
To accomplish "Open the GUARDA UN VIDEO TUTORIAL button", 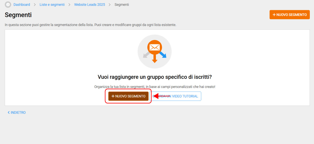I will tap(175, 96).
